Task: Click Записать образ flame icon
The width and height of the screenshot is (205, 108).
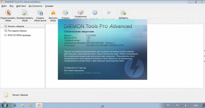Action: tap(53, 13)
